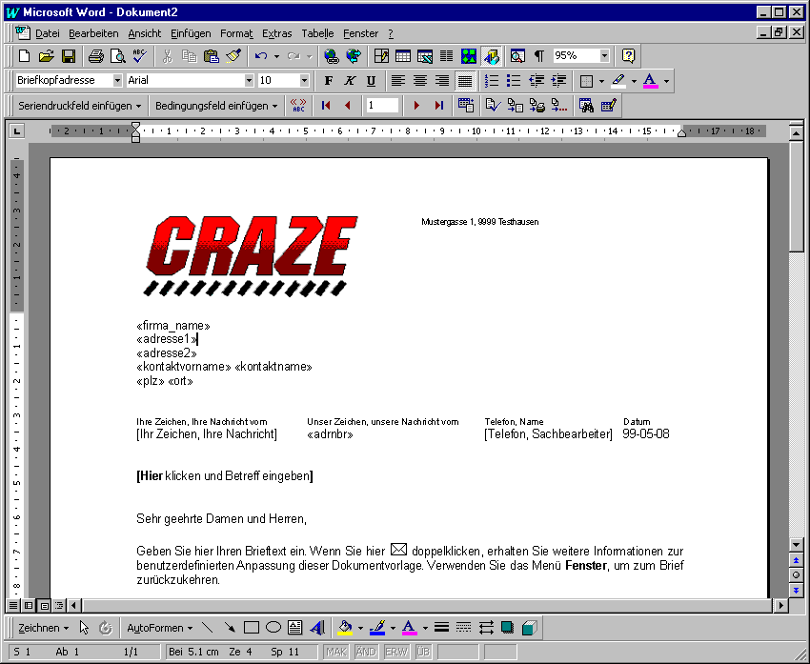Toggle justified paragraph alignment
The width and height of the screenshot is (810, 664).
point(465,81)
